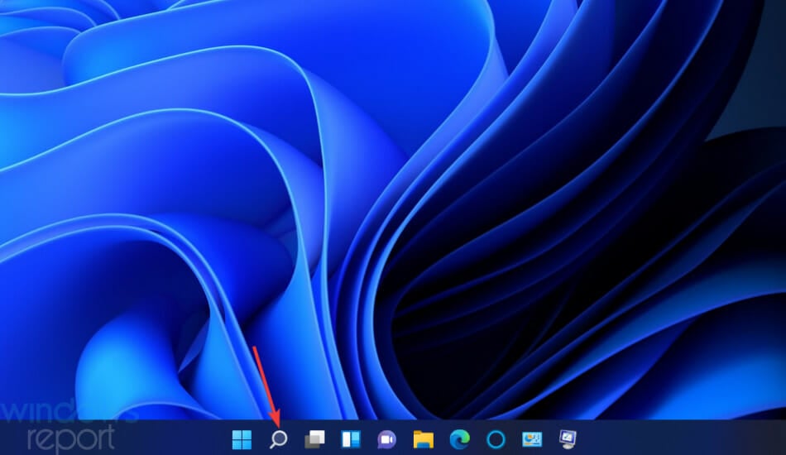Open File Explorer folder icon

pyautogui.click(x=424, y=438)
